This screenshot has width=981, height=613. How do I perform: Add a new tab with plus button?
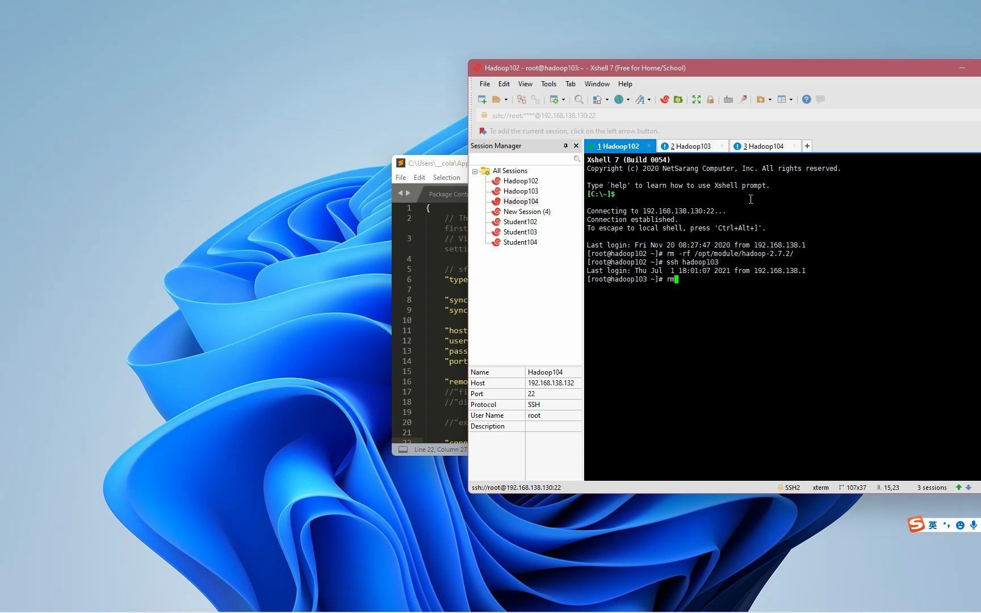[807, 146]
